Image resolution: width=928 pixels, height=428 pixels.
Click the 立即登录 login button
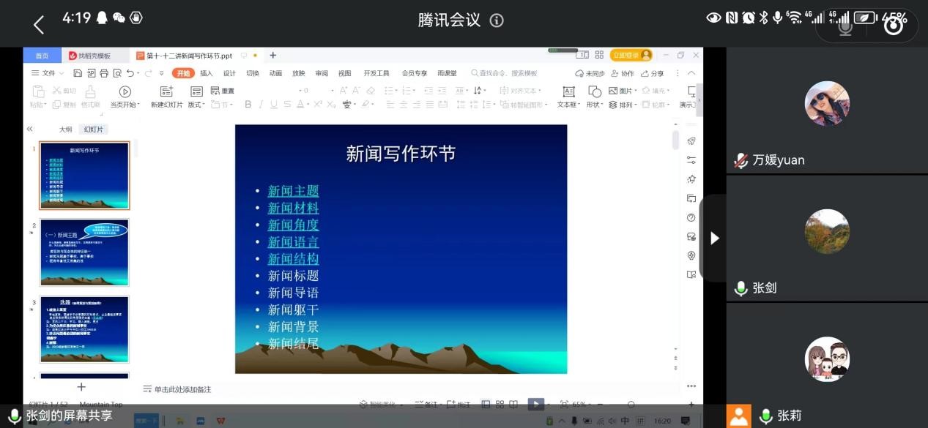631,55
